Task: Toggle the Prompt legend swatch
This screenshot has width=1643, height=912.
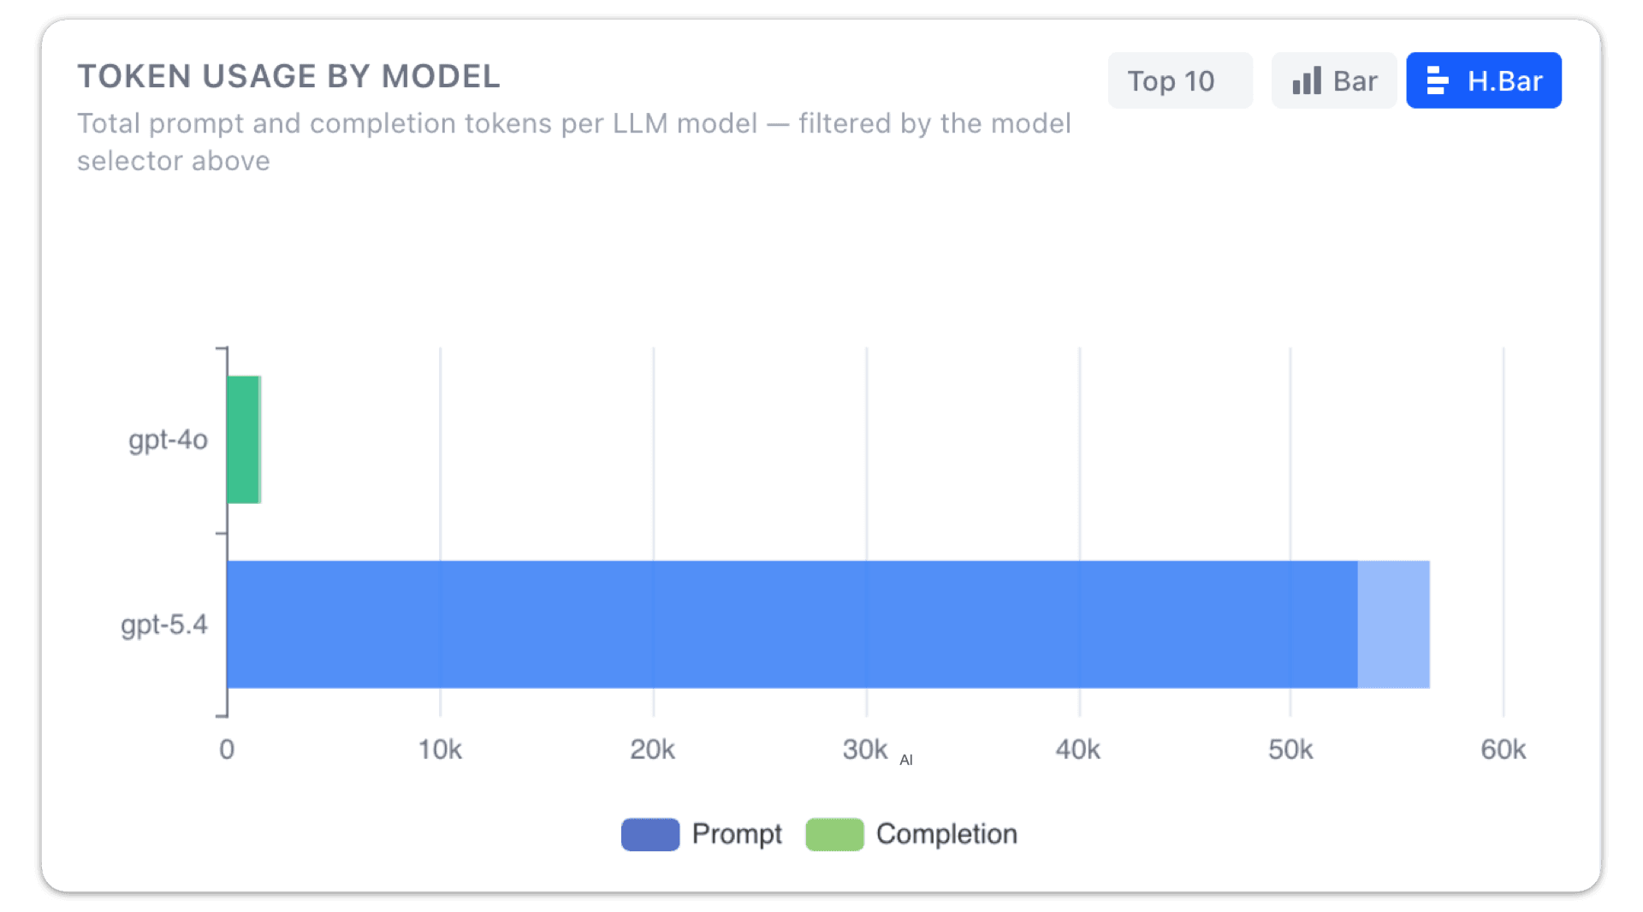Action: [x=650, y=834]
